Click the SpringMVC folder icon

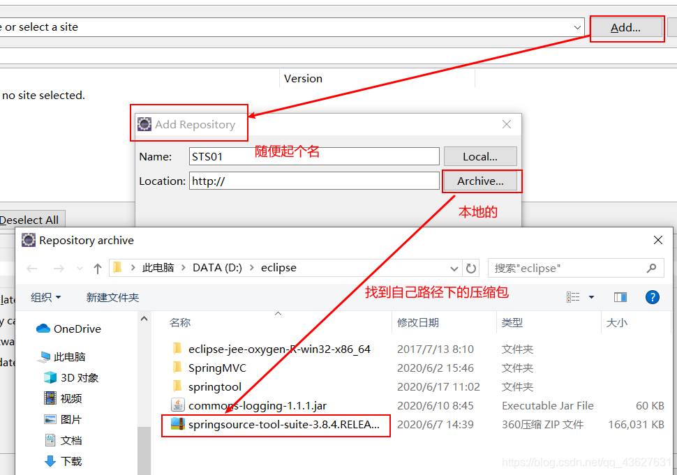[177, 368]
